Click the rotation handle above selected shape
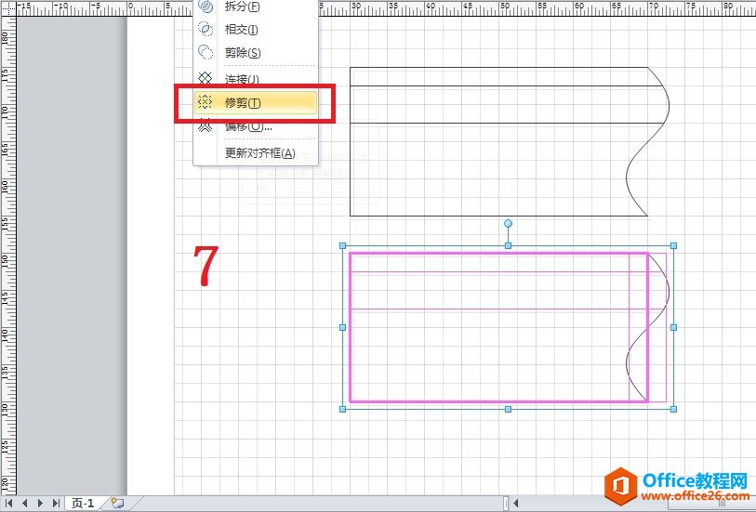The height and width of the screenshot is (512, 756). 508,224
